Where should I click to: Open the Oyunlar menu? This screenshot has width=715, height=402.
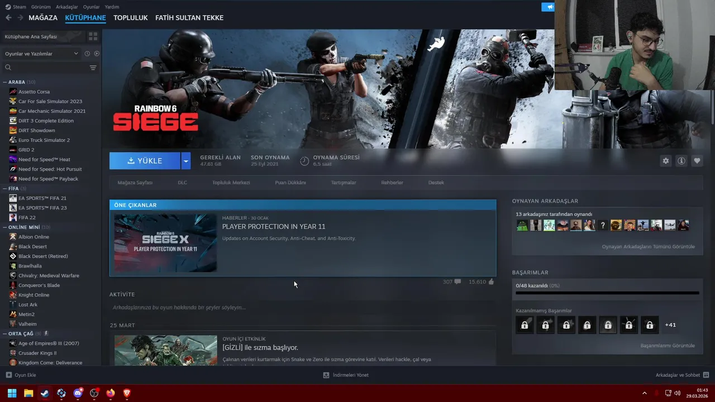click(x=91, y=7)
